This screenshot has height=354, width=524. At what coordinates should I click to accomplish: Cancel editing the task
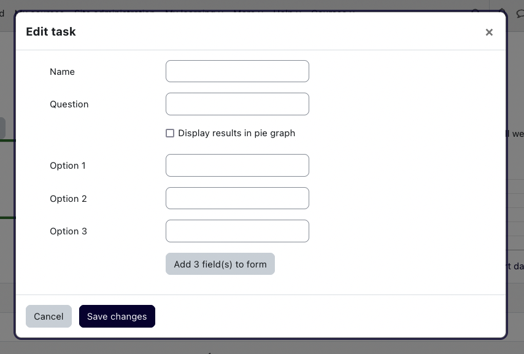click(49, 316)
